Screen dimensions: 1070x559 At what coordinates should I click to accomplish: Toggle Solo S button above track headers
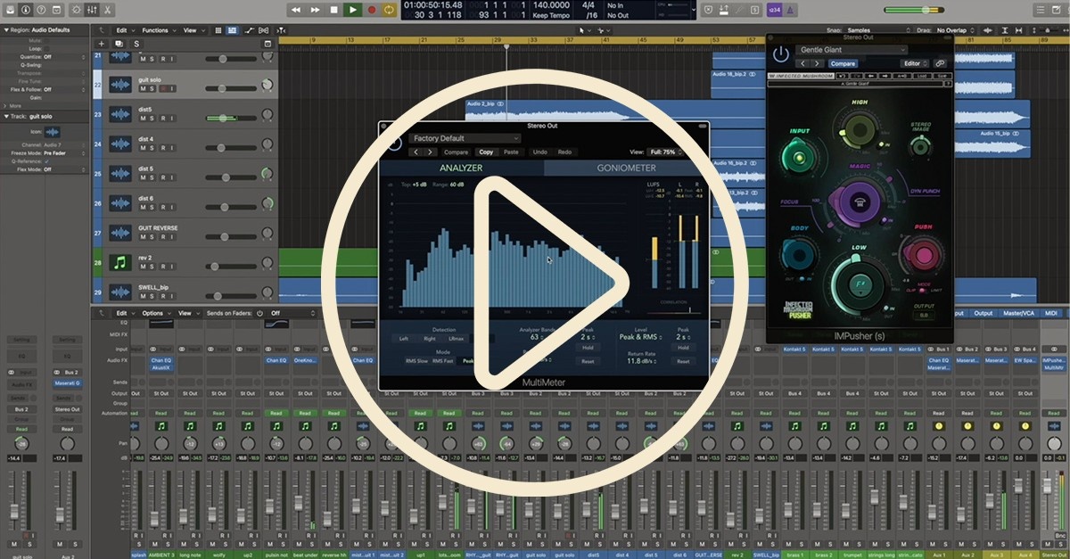coord(136,44)
